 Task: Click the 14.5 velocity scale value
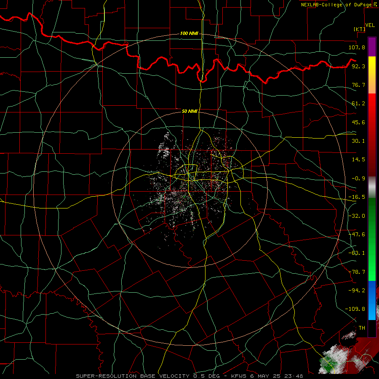[x=358, y=160]
